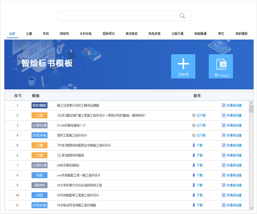This screenshot has height=214, width=257.
Task: Click the 导入word document icon
Action: click(221, 64)
